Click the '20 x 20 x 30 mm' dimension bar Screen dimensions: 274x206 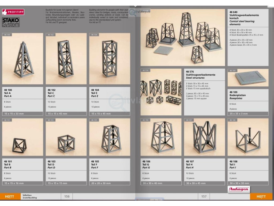point(109,183)
